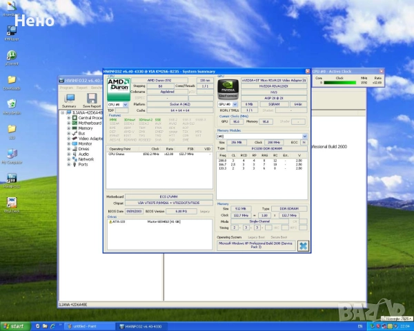Select Monitor in the hardware tree

(85, 143)
